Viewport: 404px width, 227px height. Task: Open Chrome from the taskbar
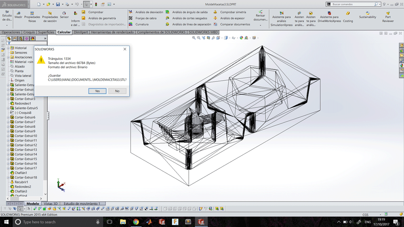pyautogui.click(x=136, y=222)
